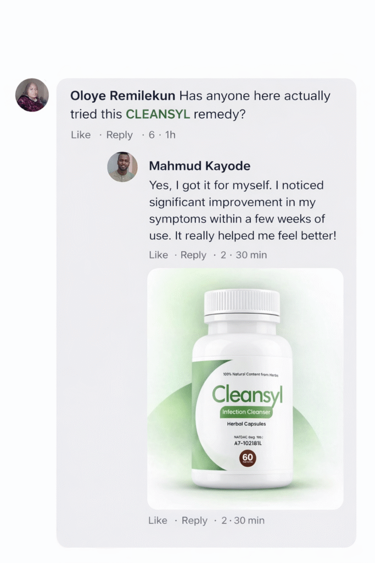View the 2 reactions below the bottle image
The width and height of the screenshot is (375, 563).
(223, 521)
